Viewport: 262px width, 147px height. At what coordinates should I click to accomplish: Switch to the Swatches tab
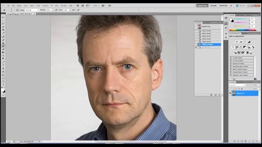240,15
